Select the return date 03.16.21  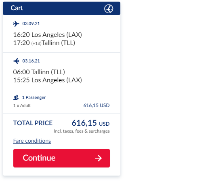(31, 61)
